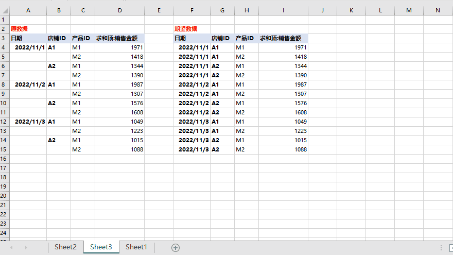Select 日期 header in column A
This screenshot has width=453, height=255.
coord(28,38)
